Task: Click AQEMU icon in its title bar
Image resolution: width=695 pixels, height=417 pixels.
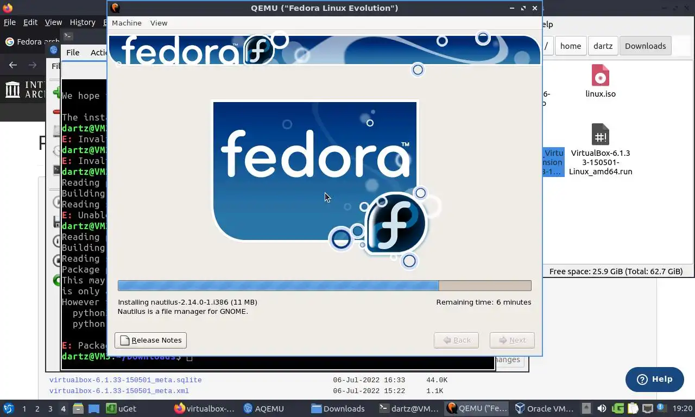Action: tap(54, 50)
